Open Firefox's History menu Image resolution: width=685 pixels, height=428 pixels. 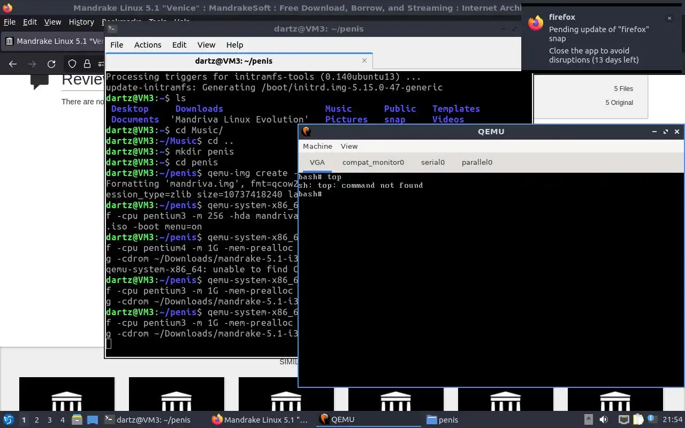tap(81, 22)
